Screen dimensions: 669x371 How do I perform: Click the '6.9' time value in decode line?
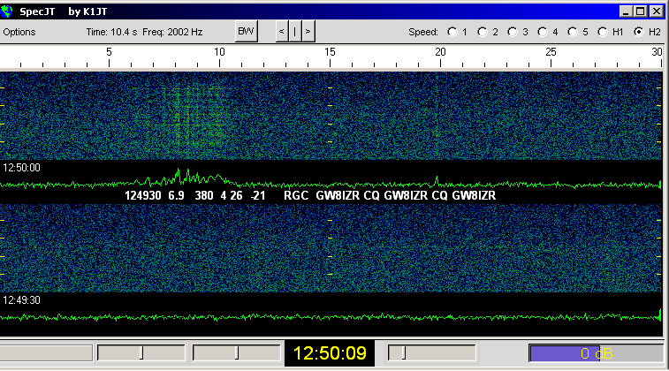pyautogui.click(x=176, y=196)
